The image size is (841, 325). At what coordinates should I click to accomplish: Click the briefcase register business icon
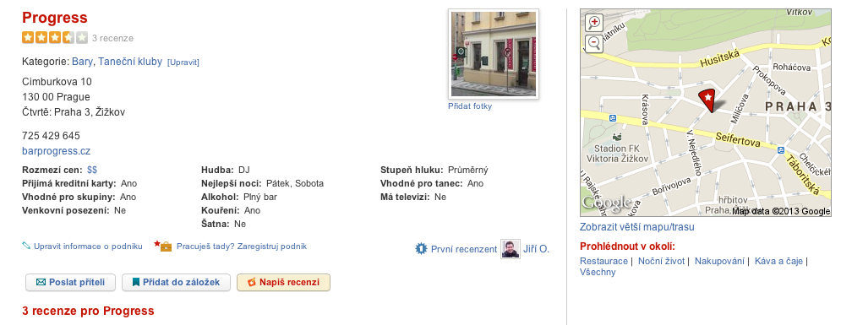[x=164, y=246]
